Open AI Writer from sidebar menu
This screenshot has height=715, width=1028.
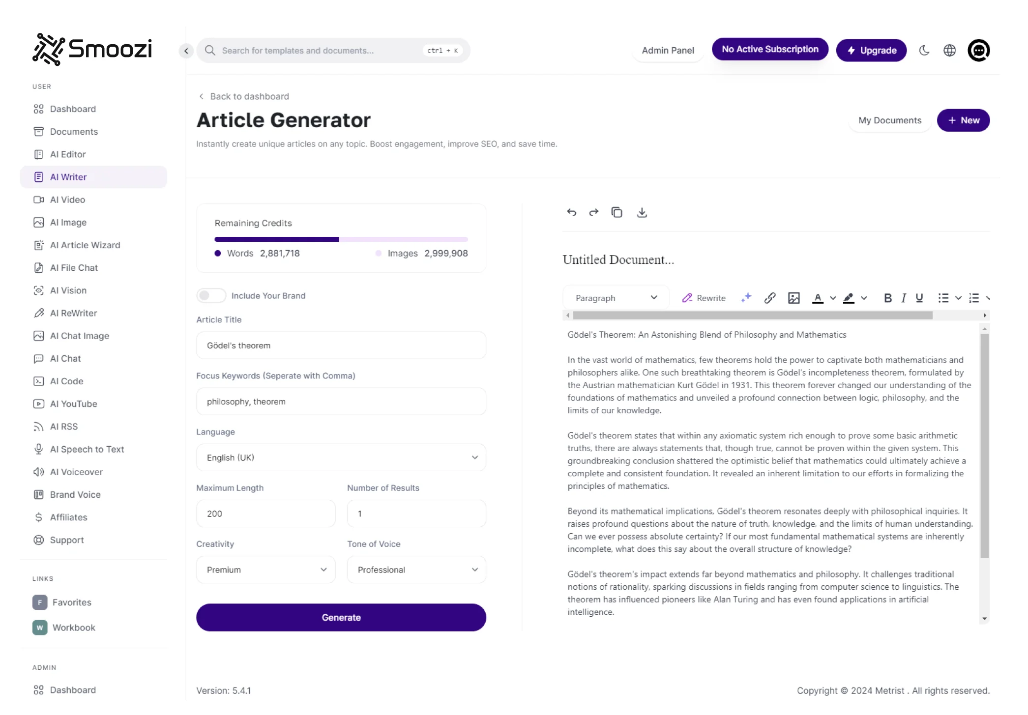68,176
